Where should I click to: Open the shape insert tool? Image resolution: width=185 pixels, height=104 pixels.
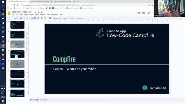pos(42,18)
